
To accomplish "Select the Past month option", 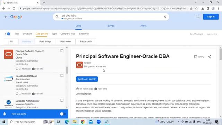I will coord(86,42).
